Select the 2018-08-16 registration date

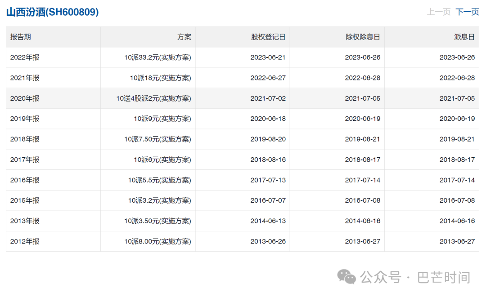point(268,160)
